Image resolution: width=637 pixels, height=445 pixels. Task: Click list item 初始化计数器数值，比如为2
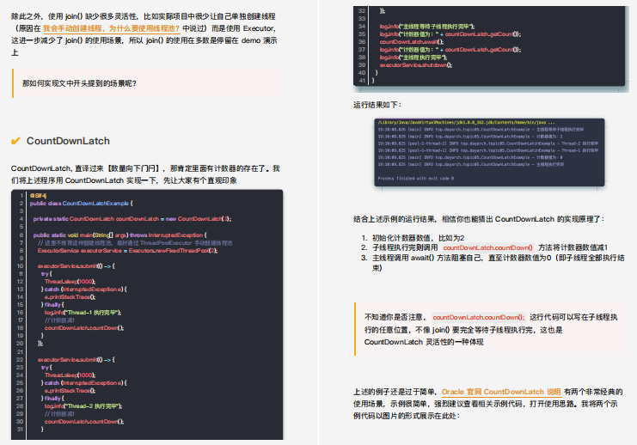418,238
